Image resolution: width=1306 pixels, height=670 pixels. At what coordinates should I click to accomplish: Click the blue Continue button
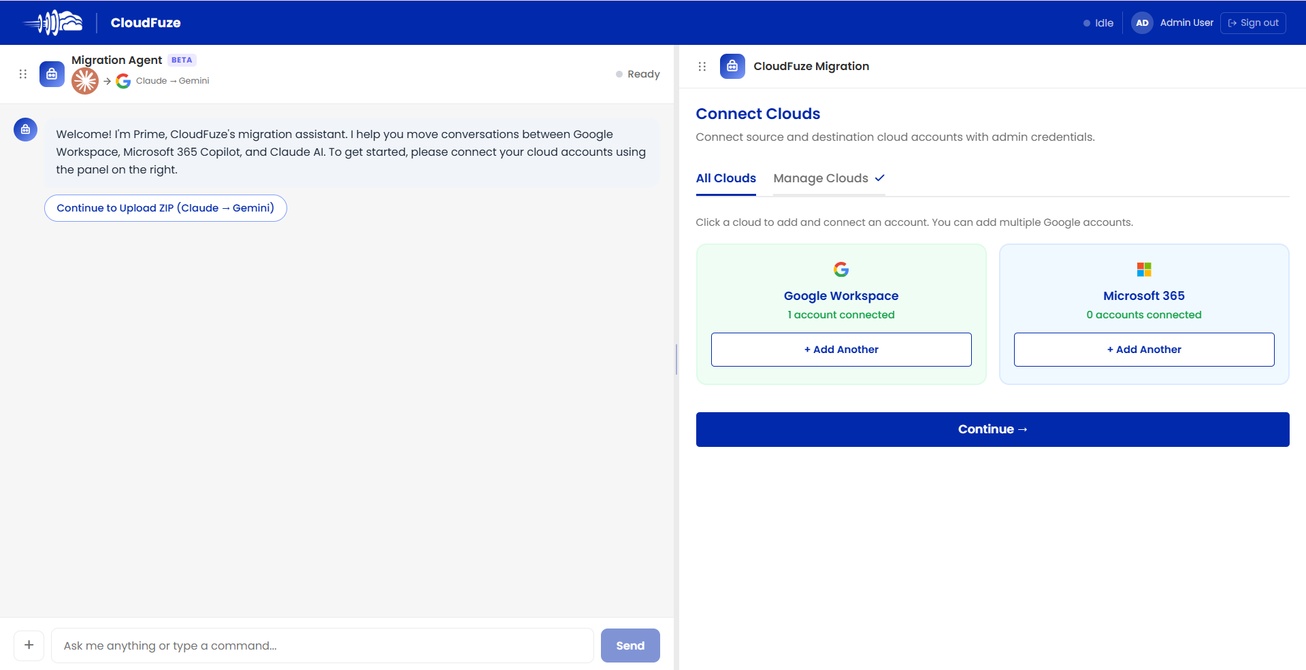[992, 429]
